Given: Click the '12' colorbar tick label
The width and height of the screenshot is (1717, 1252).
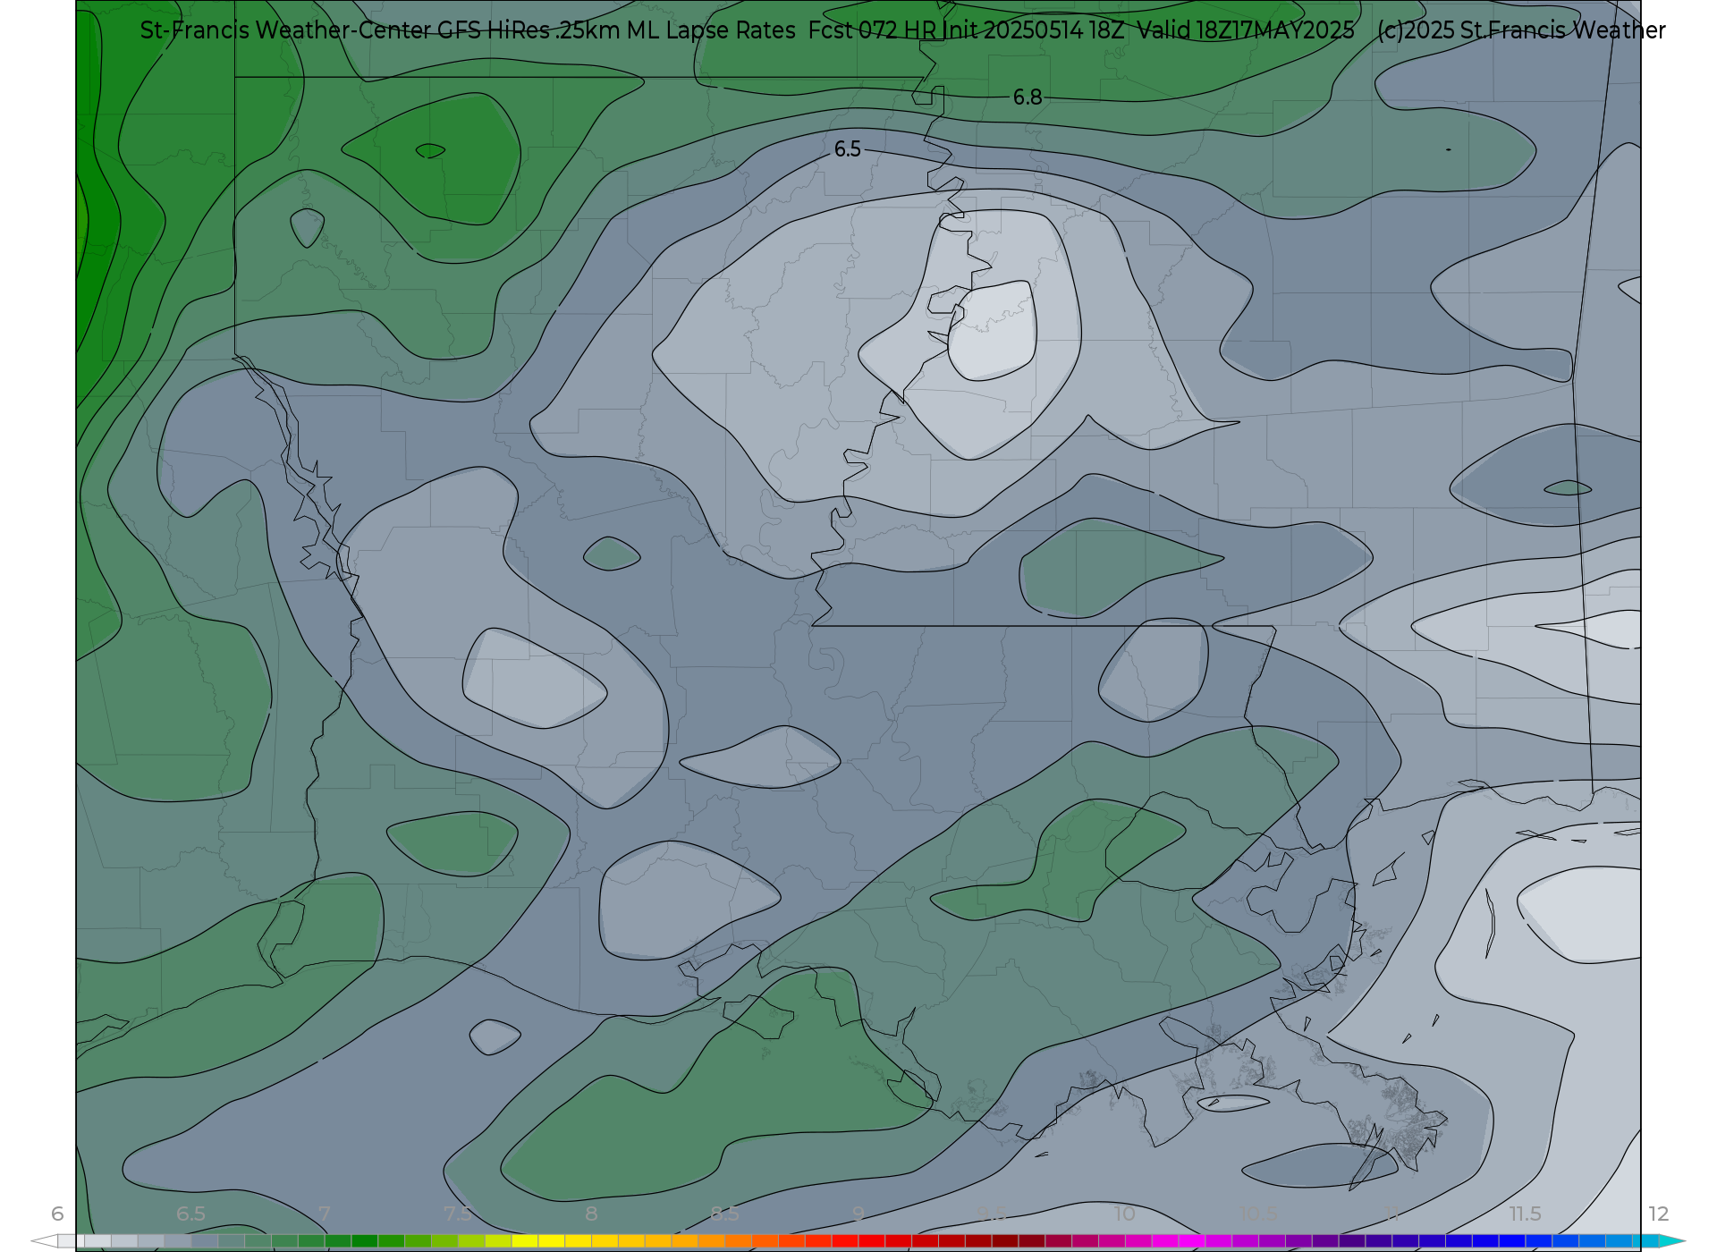Looking at the screenshot, I should 1659,1214.
